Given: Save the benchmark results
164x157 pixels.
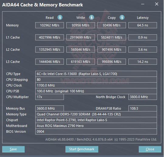Looking at the screenshot, I should click(x=13, y=149).
